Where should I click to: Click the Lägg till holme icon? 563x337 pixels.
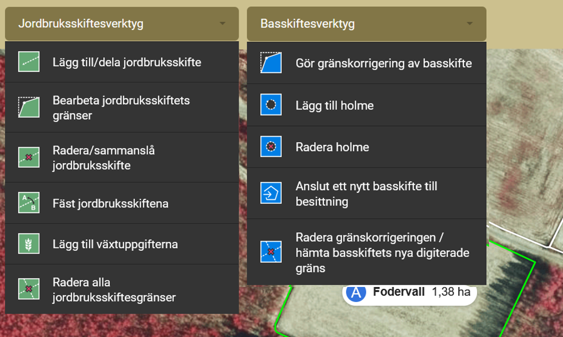[271, 105]
